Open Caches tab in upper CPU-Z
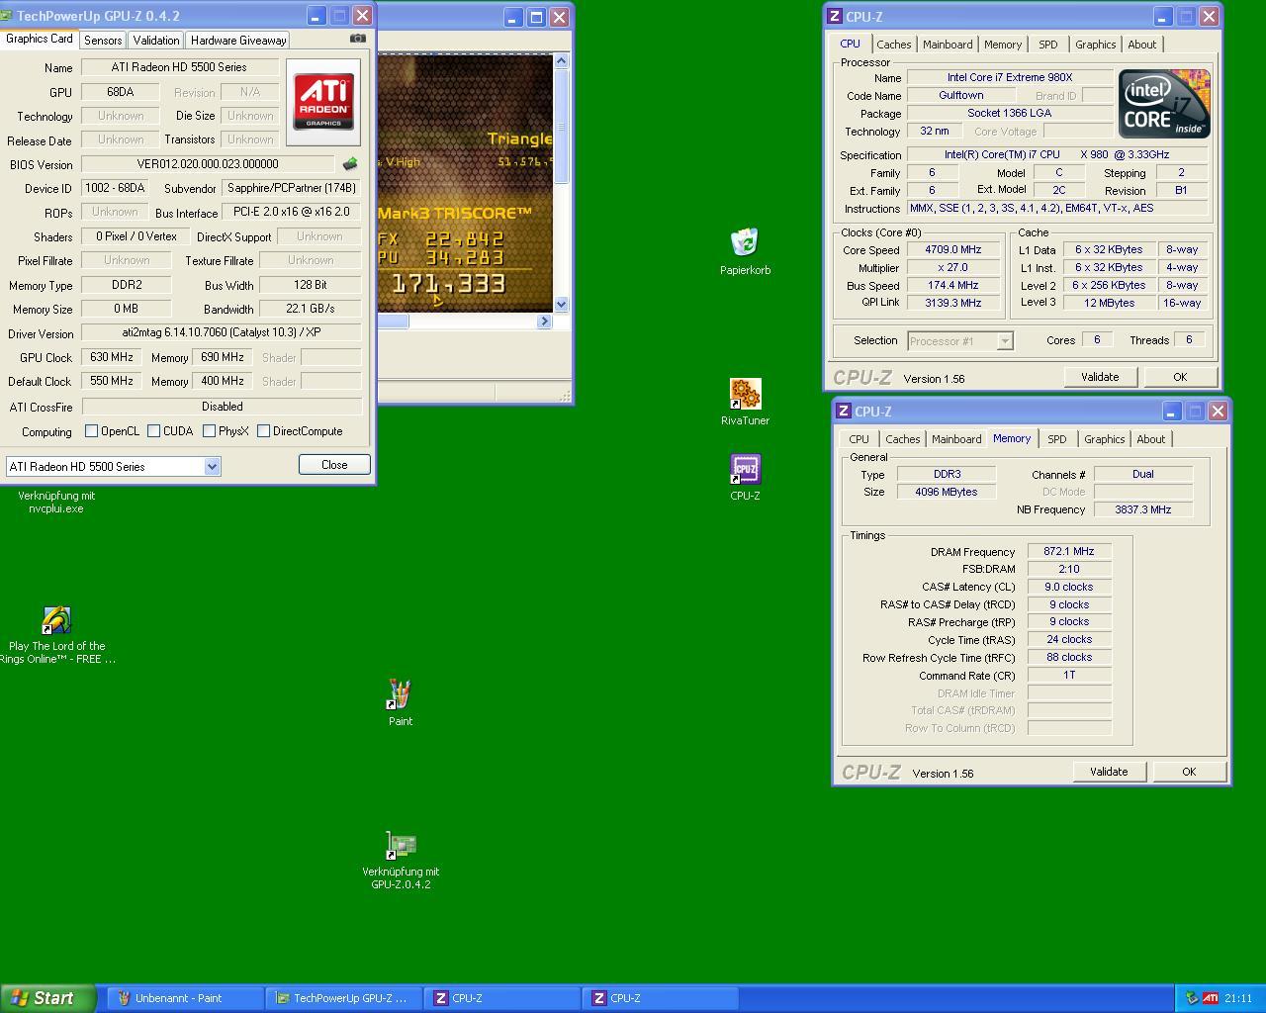 (893, 45)
